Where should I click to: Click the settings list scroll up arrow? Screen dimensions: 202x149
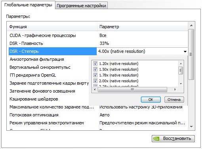tap(191, 25)
